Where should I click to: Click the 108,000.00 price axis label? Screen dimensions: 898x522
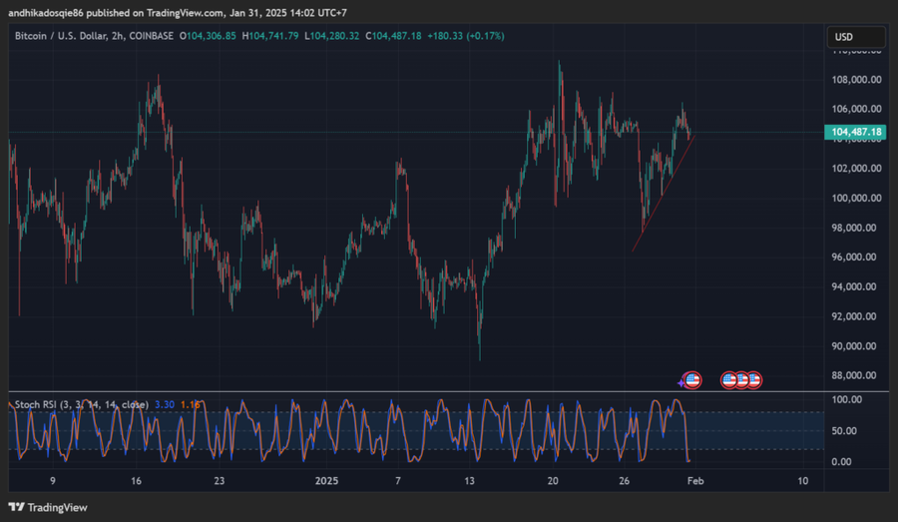tap(856, 80)
